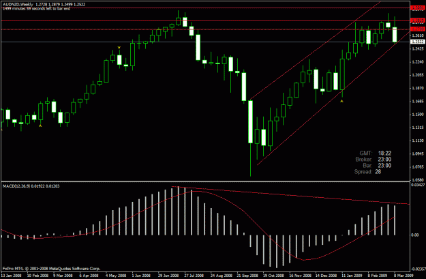The image size is (426, 279).
Task: Click the 29 Jun 2008 date label
Action: pyautogui.click(x=168, y=276)
